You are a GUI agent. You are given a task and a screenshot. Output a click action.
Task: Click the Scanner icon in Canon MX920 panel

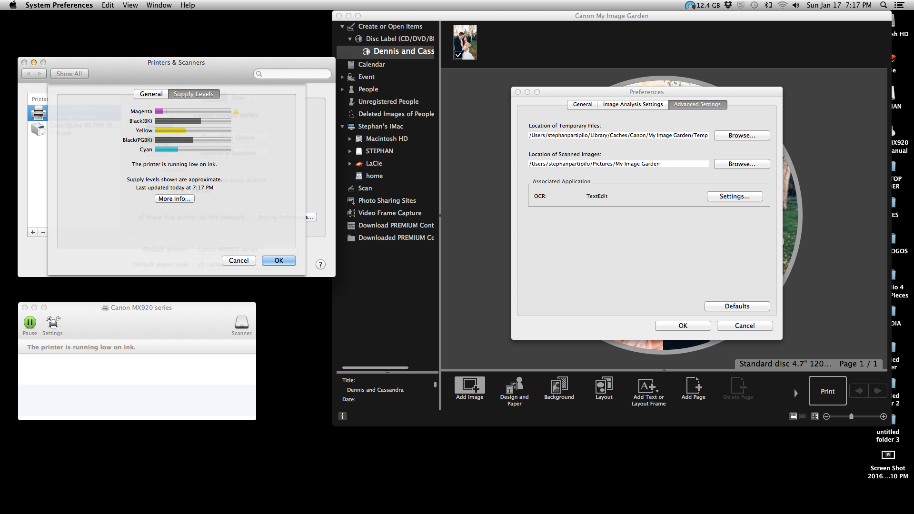[242, 322]
